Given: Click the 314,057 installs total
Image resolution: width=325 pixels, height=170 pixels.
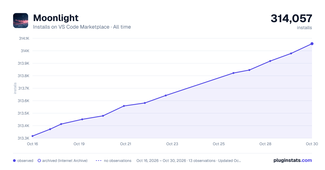Looking at the screenshot, I should tap(291, 19).
